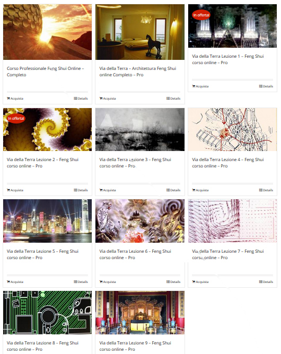Click the Details list icon for Lezione 7

click(261, 282)
